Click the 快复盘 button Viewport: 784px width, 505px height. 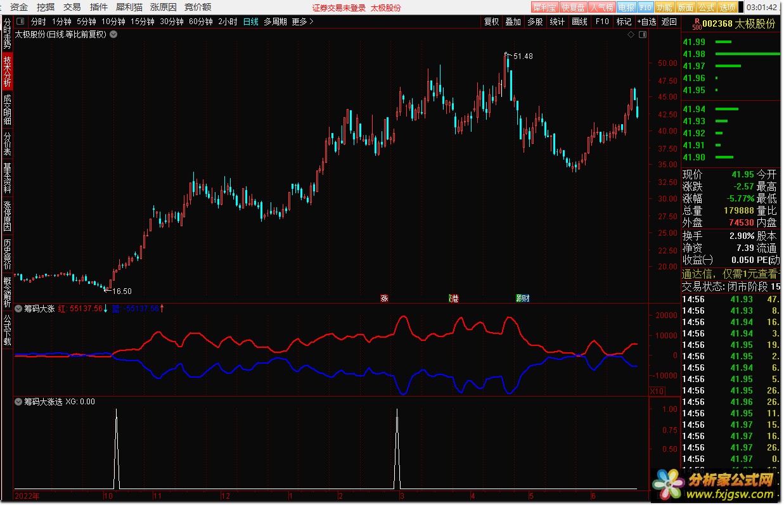pos(572,8)
